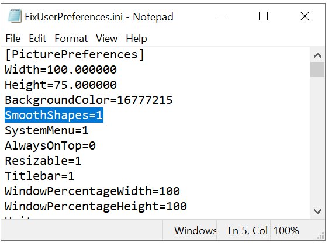Click the vertical scrollbar thumb
Viewport: 332px width, 243px height.
(x=317, y=70)
